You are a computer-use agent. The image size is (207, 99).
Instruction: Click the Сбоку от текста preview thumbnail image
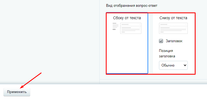[x=127, y=28]
